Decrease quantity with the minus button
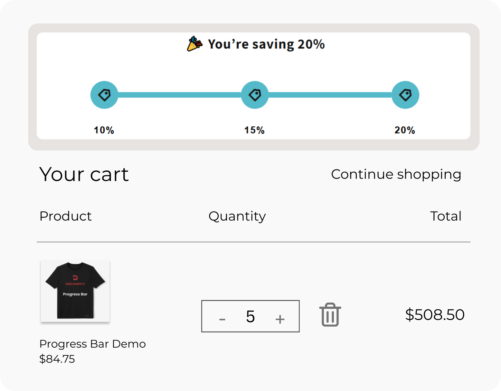501x391 pixels. pos(222,319)
